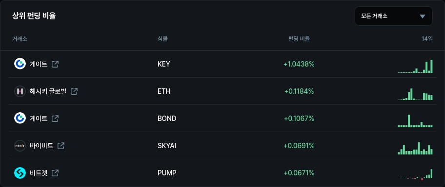This screenshot has height=187, width=445.
Task: Open external link icon beside 비트겟
Action: pyautogui.click(x=55, y=173)
